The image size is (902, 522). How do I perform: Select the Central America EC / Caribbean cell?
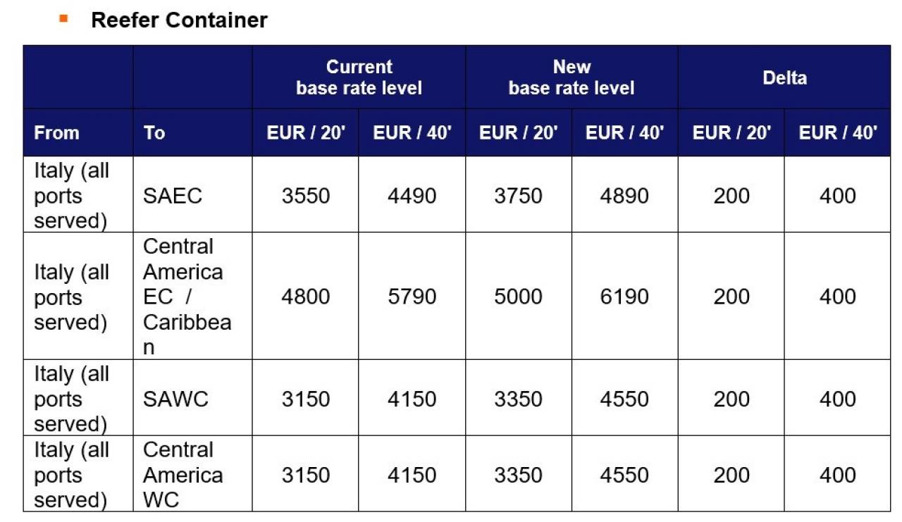(192, 297)
